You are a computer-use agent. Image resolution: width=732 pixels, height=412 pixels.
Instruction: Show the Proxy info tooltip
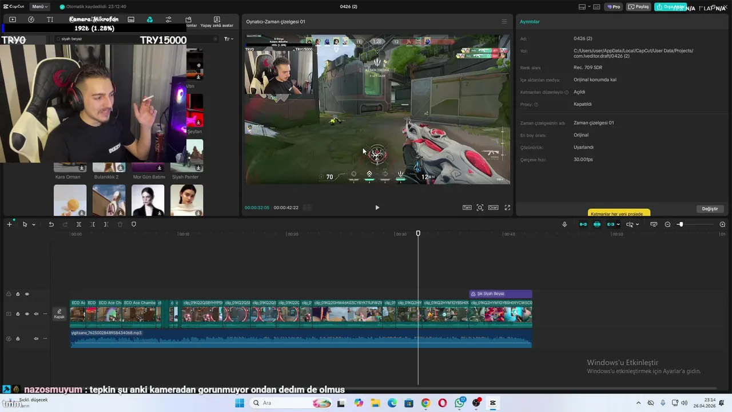pos(536,105)
